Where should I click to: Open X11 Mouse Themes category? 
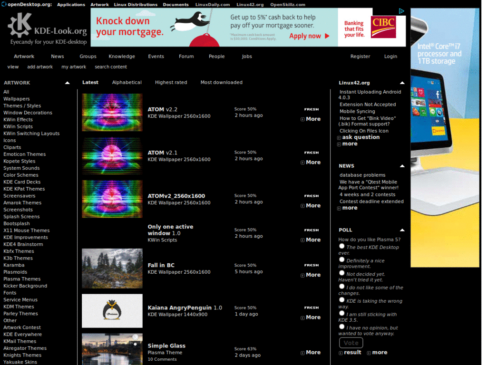tap(27, 231)
